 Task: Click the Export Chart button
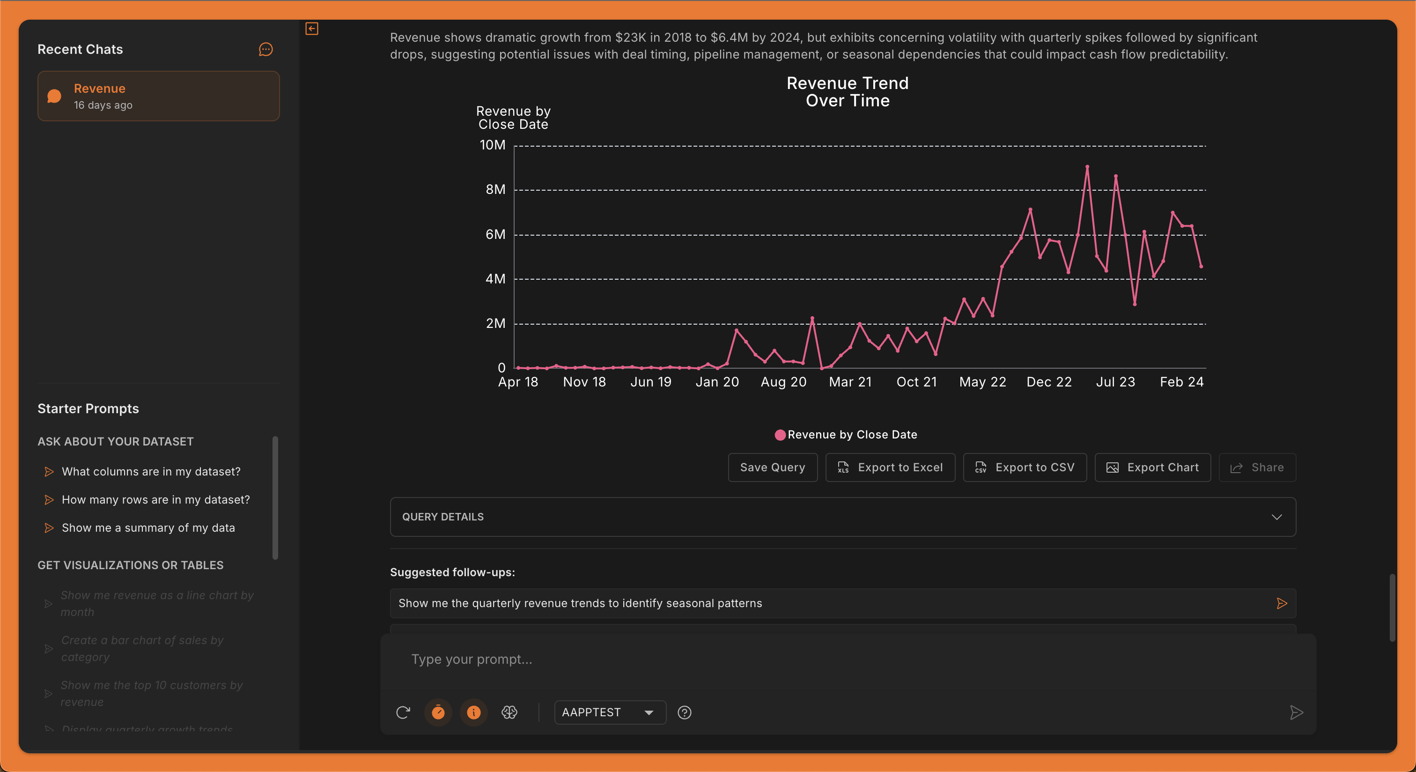(1153, 468)
